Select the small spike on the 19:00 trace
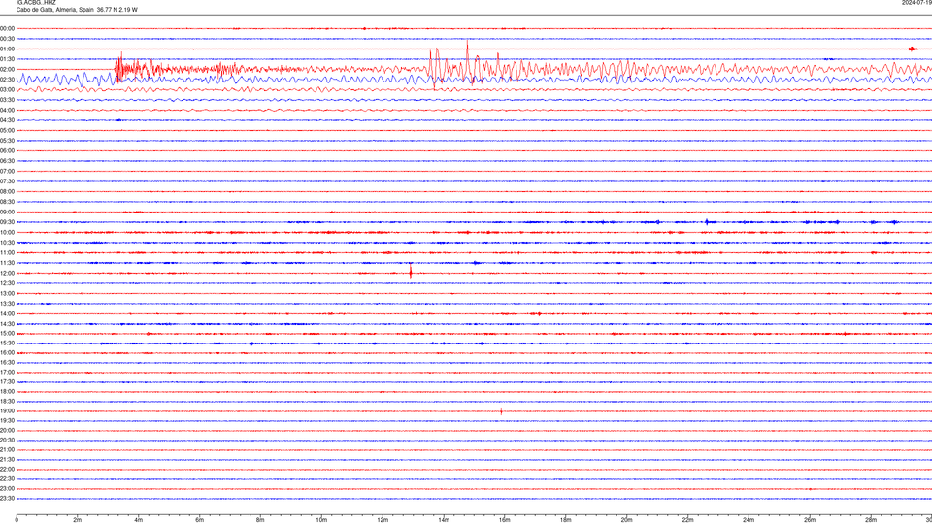This screenshot has width=932, height=524. (x=501, y=411)
